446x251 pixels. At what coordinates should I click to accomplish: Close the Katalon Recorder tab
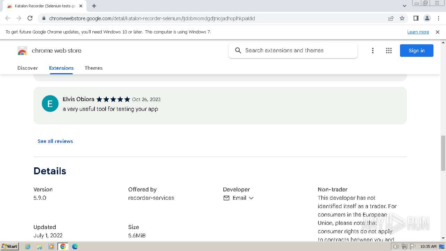pos(81,6)
